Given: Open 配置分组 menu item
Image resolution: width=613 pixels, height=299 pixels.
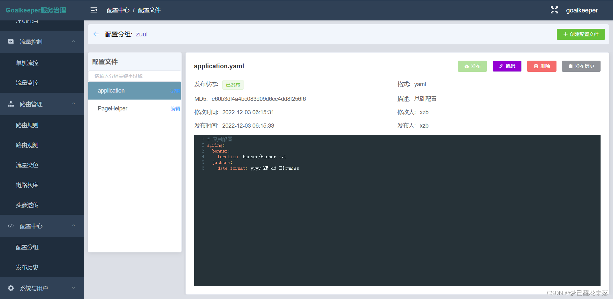Looking at the screenshot, I should click(x=42, y=247).
